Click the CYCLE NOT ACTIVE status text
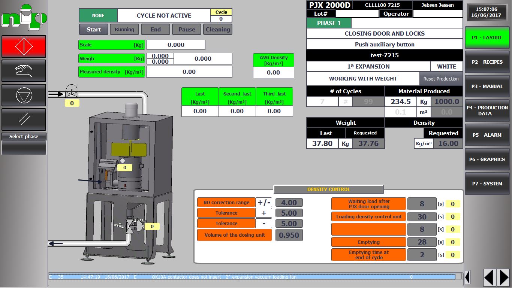This screenshot has height=288, width=512. [x=164, y=16]
